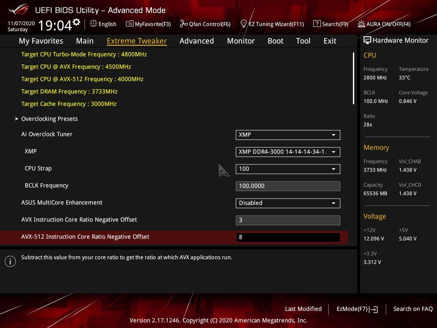Click the Qfan Control(F6) label
Image resolution: width=437 pixels, height=328 pixels.
[210, 24]
